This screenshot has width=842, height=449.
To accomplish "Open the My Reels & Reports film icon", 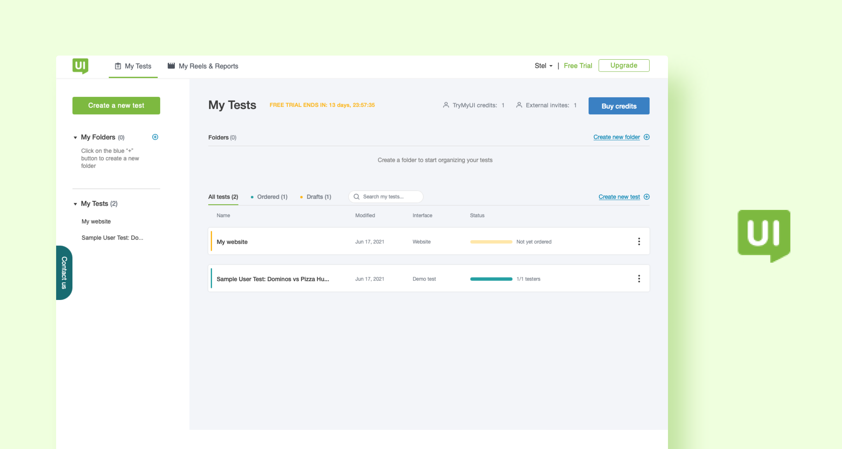I will point(171,65).
